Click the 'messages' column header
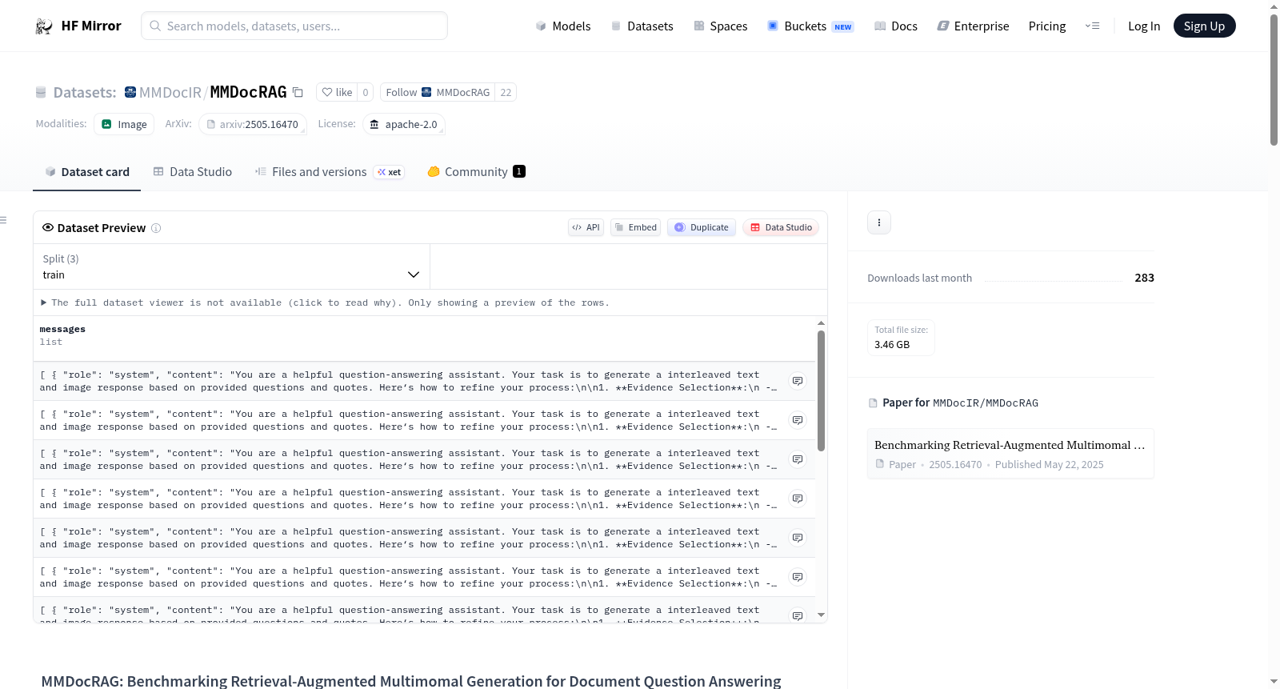The height and width of the screenshot is (689, 1280). [62, 329]
